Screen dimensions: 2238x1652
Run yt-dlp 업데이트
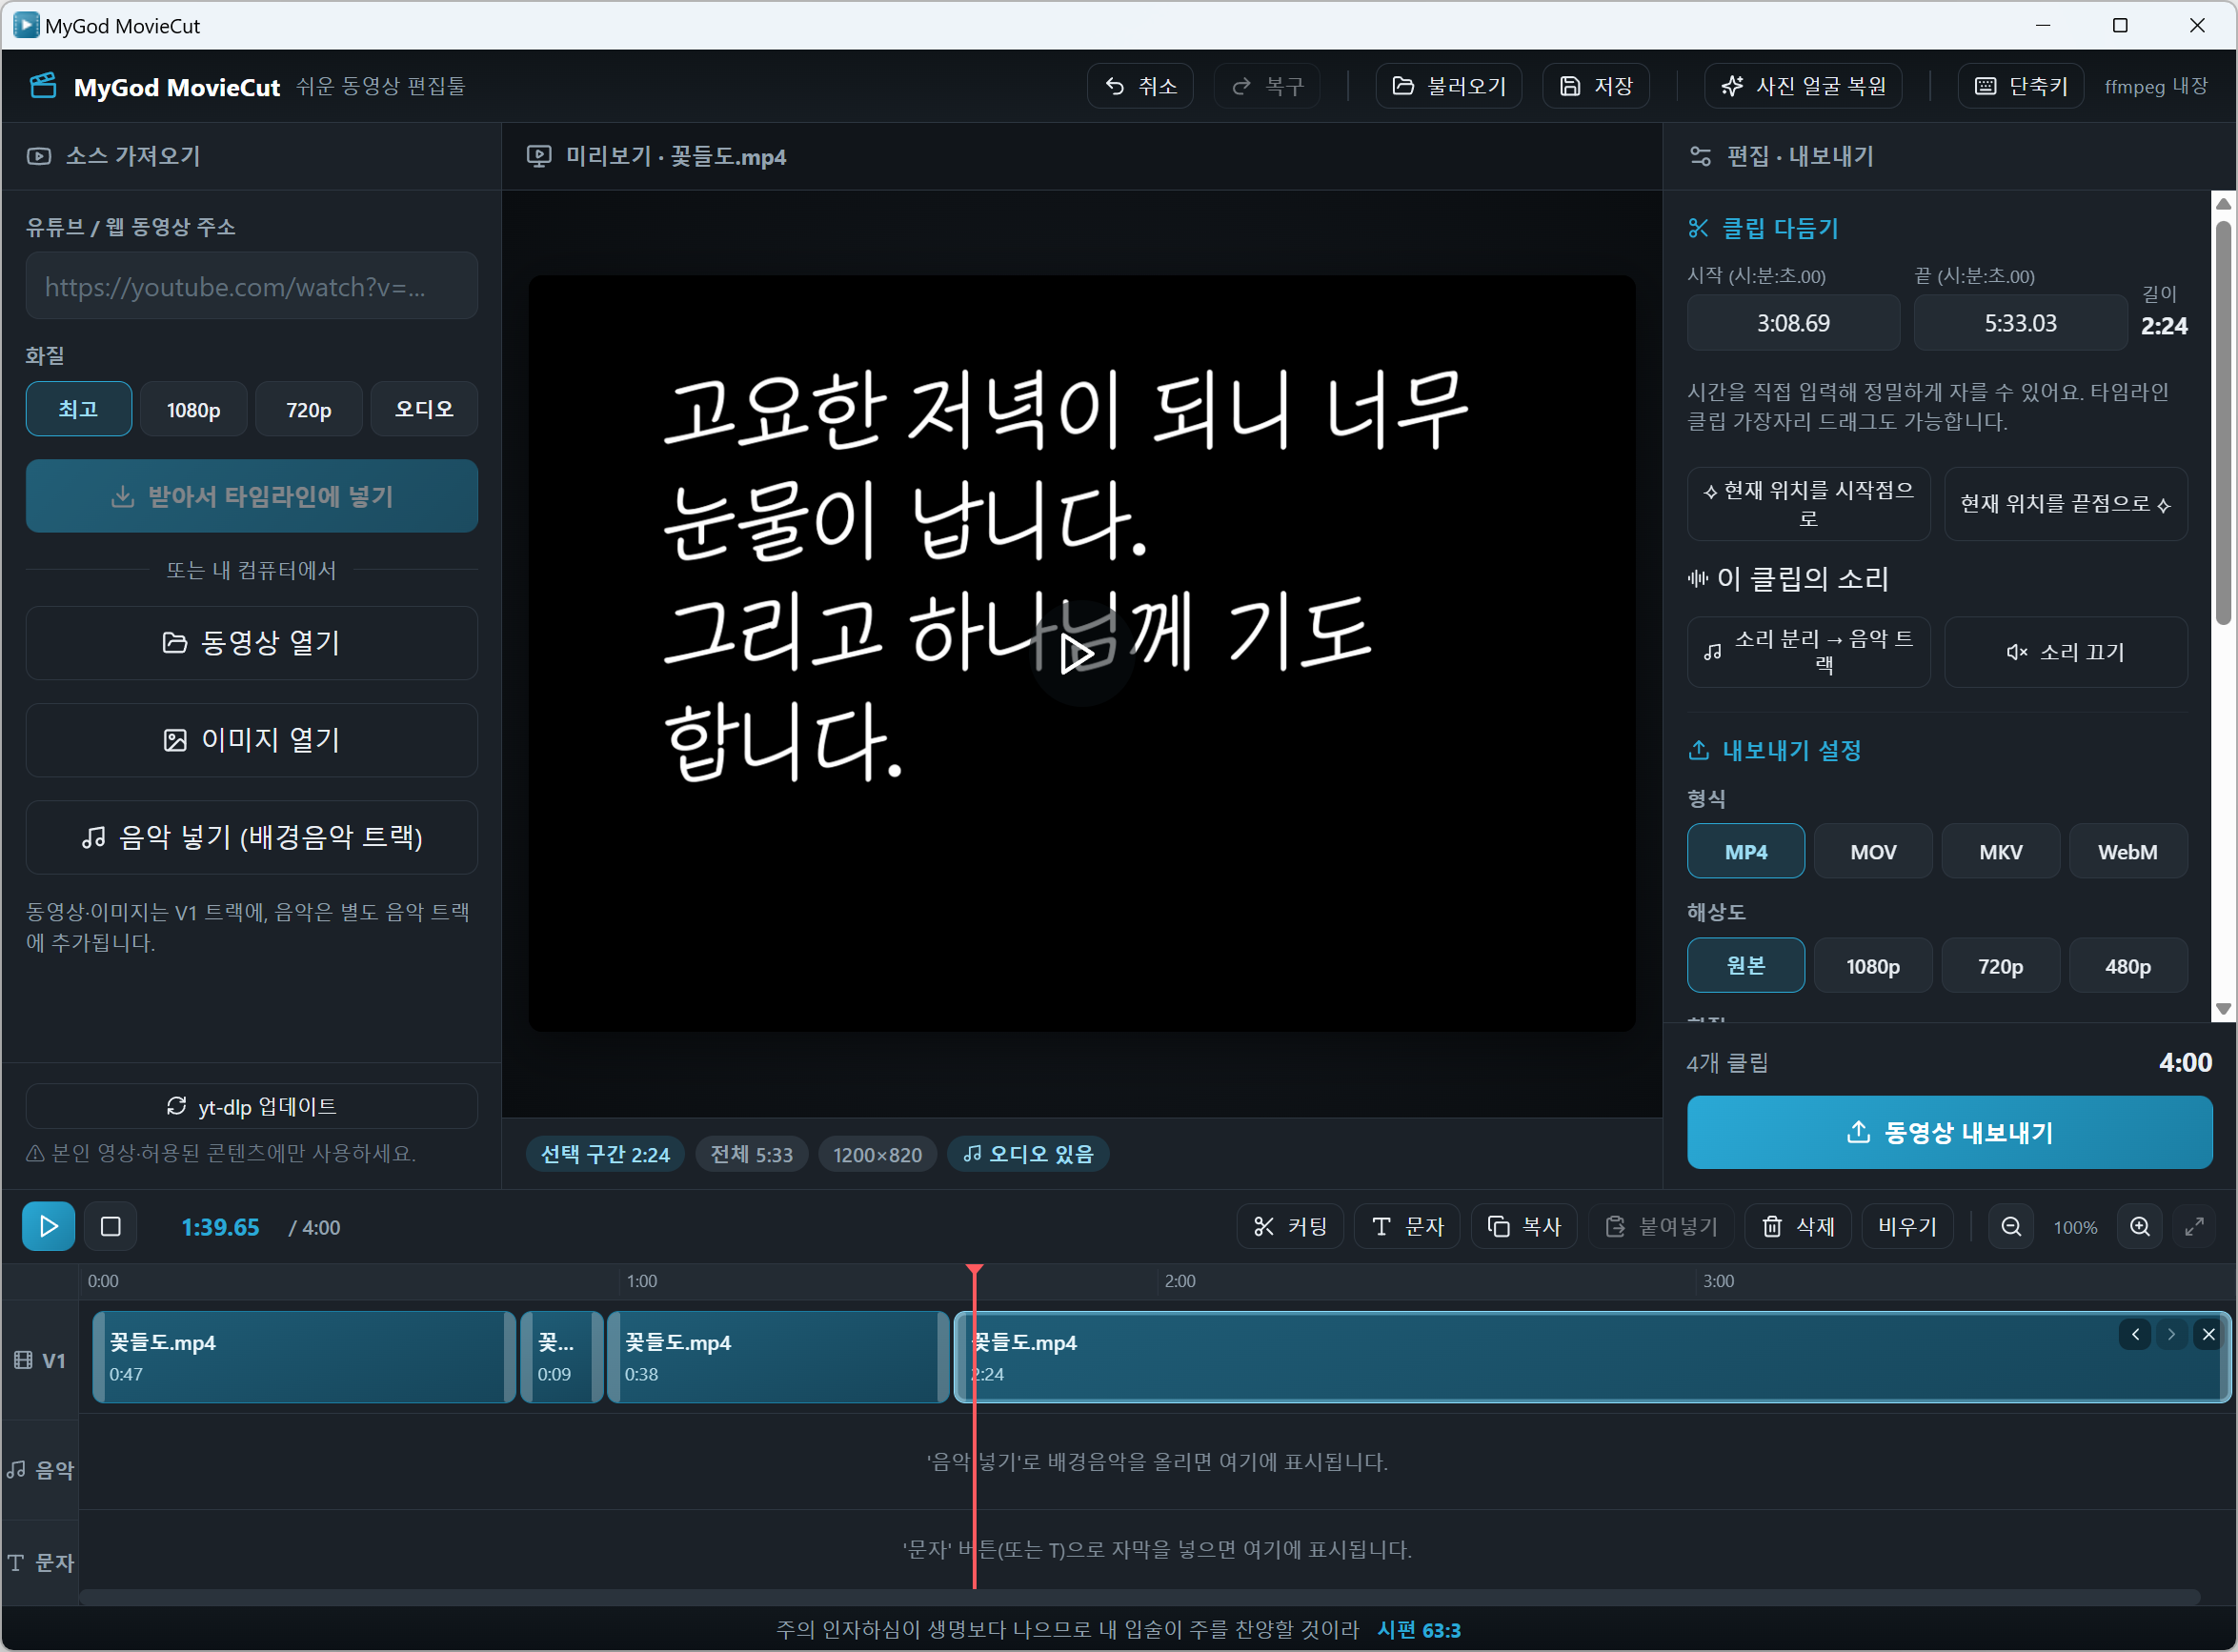252,1106
